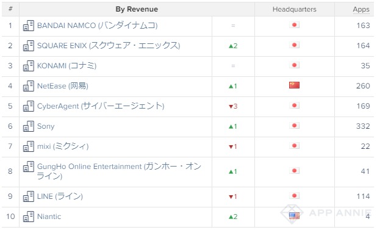Open the mixi publisher page

pos(63,146)
